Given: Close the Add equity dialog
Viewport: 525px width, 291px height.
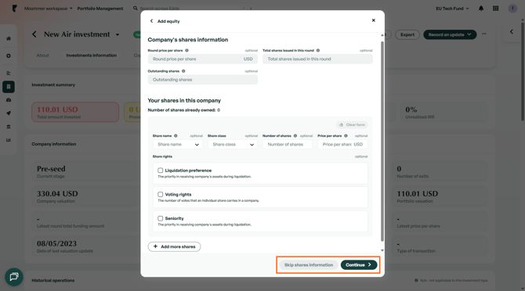Looking at the screenshot, I should click(373, 20).
